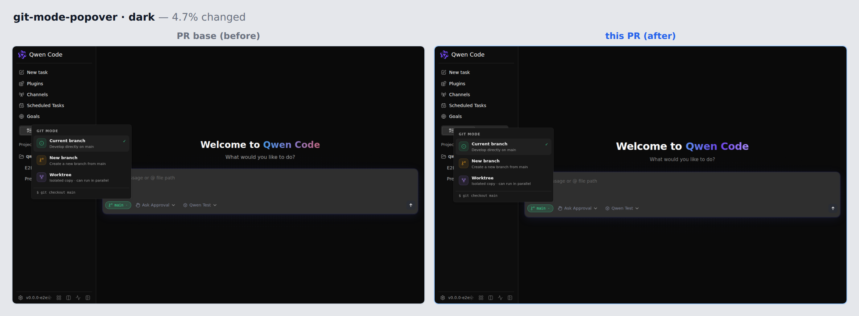The height and width of the screenshot is (316, 859).
Task: Click Goals target icon in before panel
Action: point(22,116)
